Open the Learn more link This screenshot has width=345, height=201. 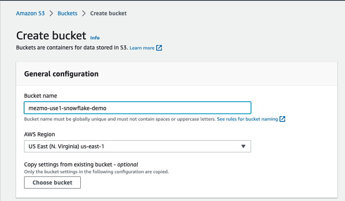tap(142, 48)
